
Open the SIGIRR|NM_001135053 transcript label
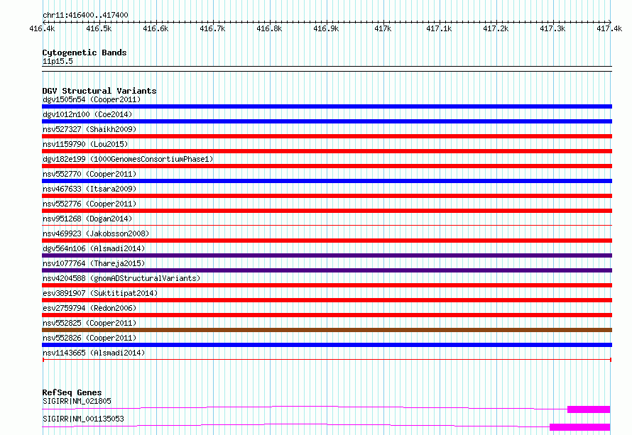(x=83, y=419)
